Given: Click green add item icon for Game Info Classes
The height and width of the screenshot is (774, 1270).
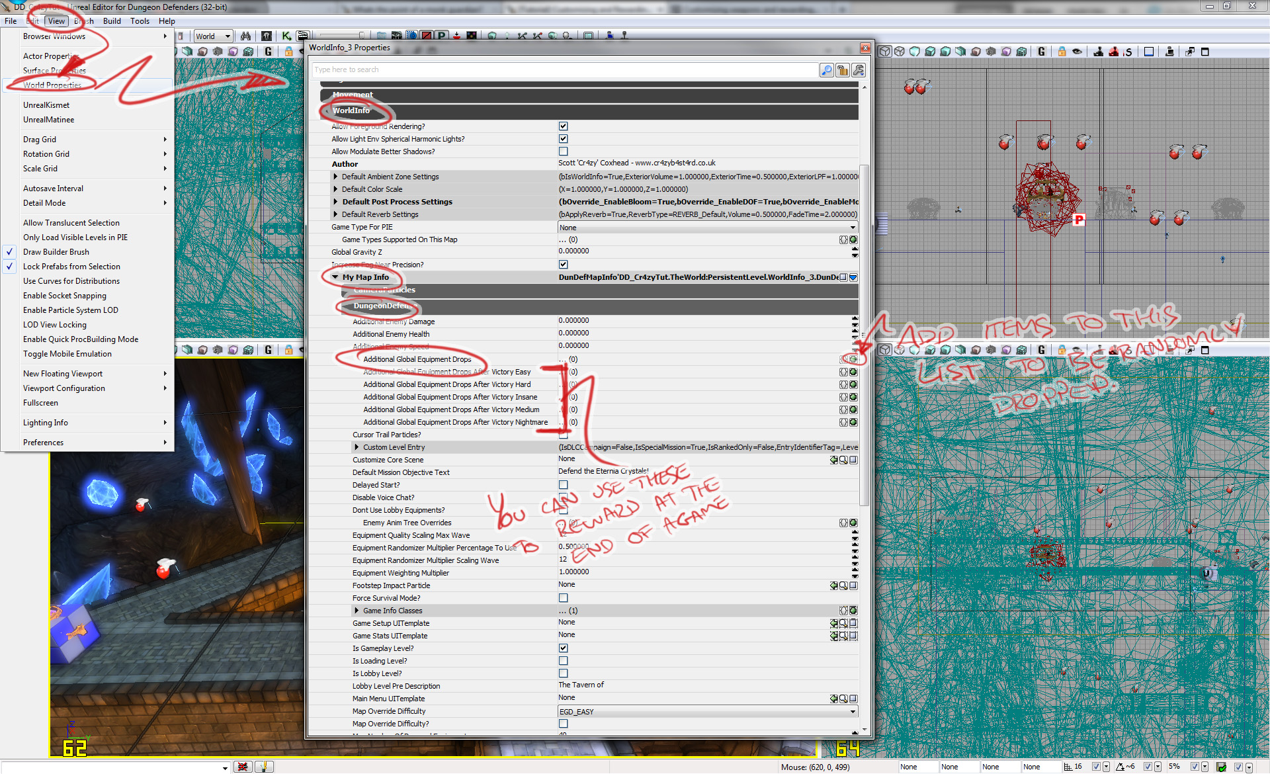Looking at the screenshot, I should pyautogui.click(x=853, y=611).
